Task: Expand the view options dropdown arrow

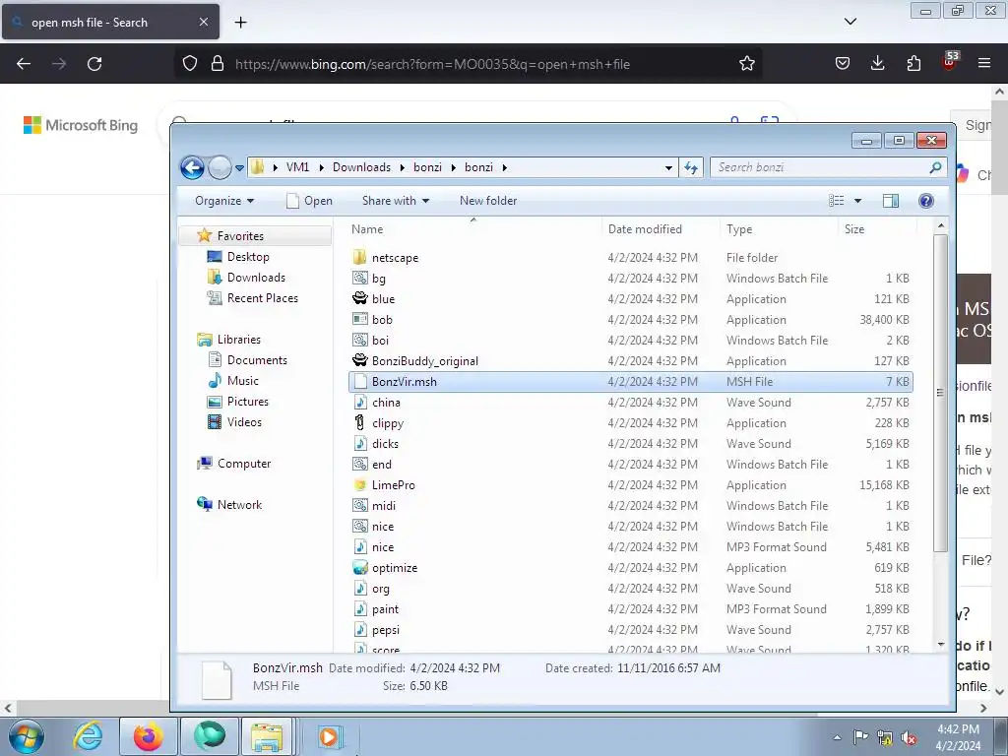Action: 857,201
